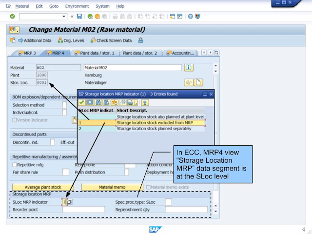Open the Environment menu
The width and height of the screenshot is (312, 234).
click(77, 6)
